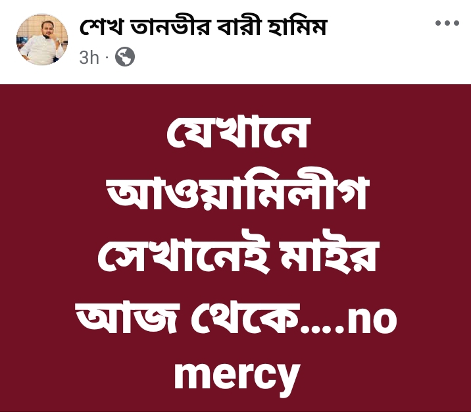
Task: Open the author's round profile picture
Action: [42, 39]
